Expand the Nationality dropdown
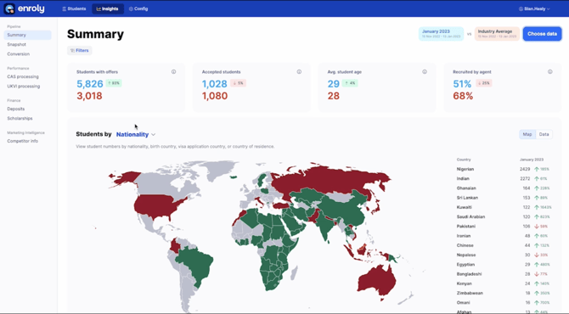Viewport: 569px width, 314px height. (136, 135)
